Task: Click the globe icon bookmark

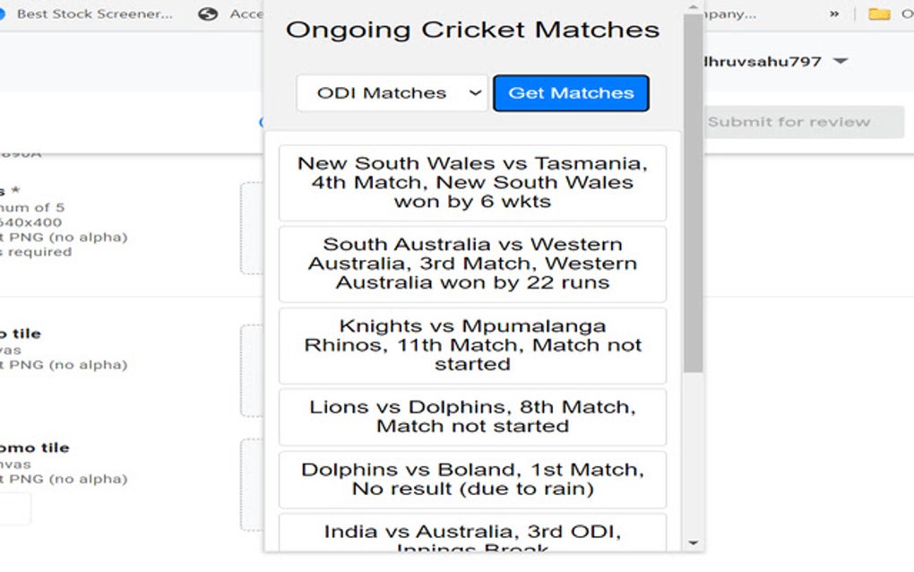Action: pyautogui.click(x=208, y=14)
